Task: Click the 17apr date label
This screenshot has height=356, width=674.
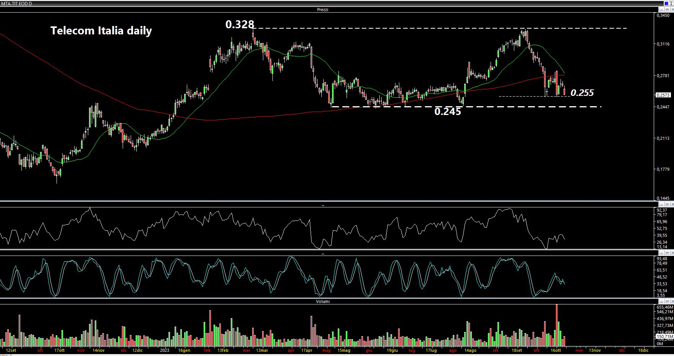Action: click(306, 350)
